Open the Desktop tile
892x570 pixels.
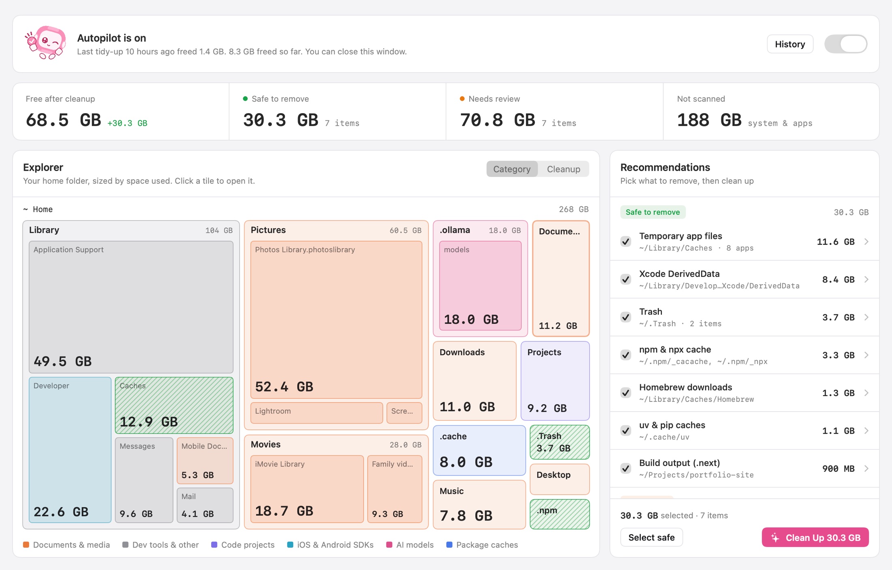point(560,479)
